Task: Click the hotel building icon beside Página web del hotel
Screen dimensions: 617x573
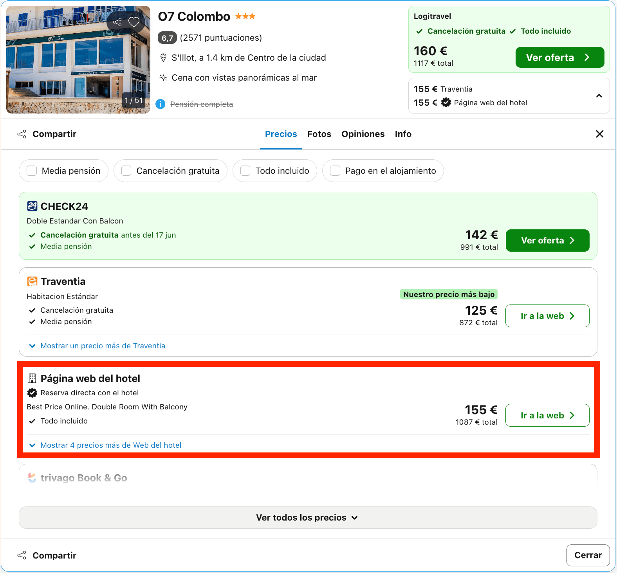Action: coord(32,378)
